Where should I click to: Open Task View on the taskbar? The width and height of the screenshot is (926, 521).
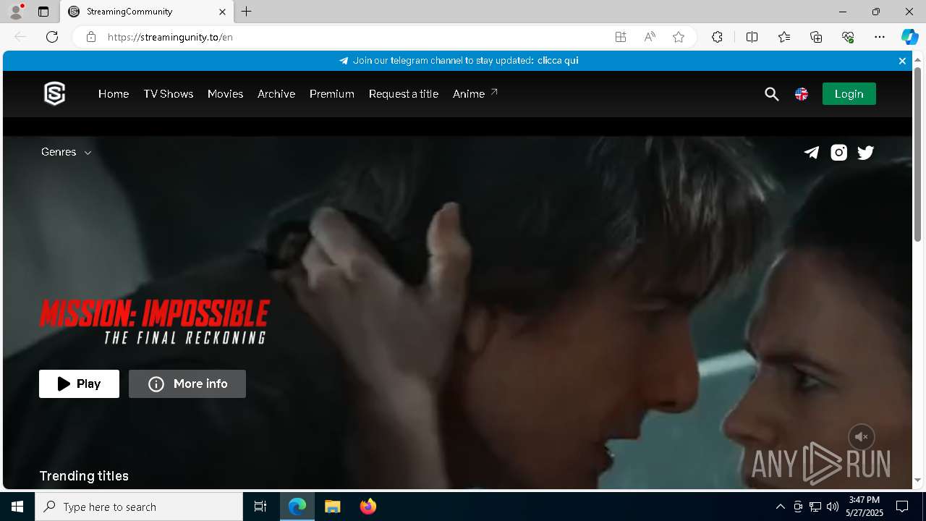260,507
